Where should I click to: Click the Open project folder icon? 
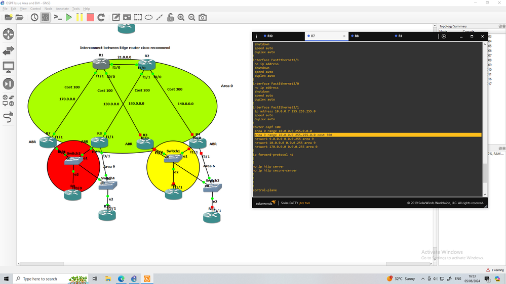pyautogui.click(x=20, y=17)
